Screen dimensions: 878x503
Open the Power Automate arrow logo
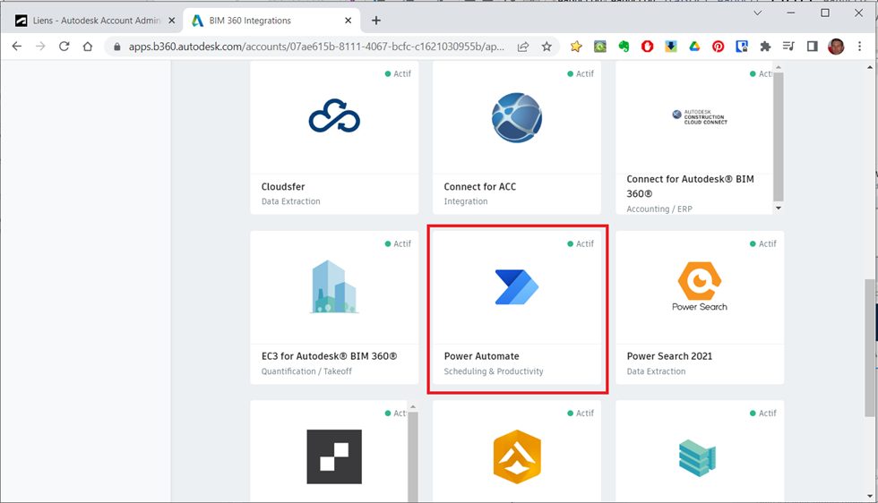point(516,287)
